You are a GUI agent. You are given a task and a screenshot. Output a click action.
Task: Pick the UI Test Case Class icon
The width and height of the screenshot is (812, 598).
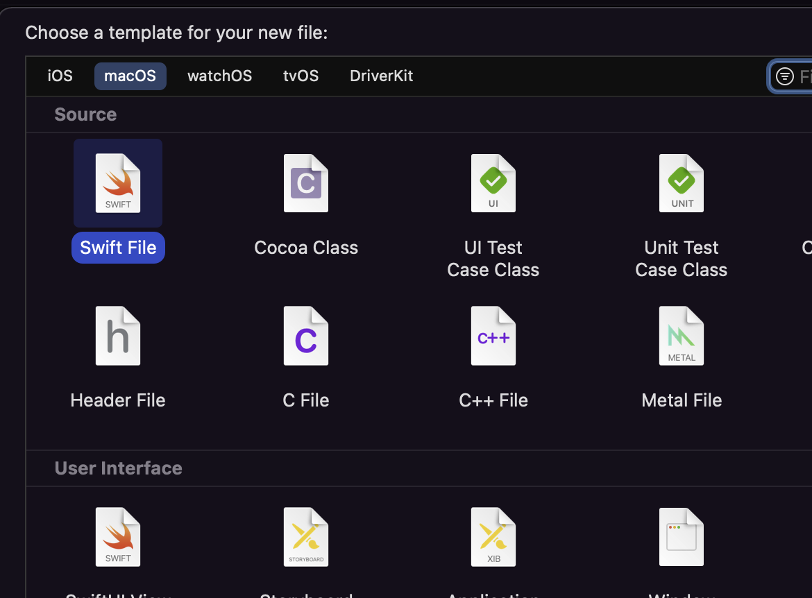pos(493,182)
